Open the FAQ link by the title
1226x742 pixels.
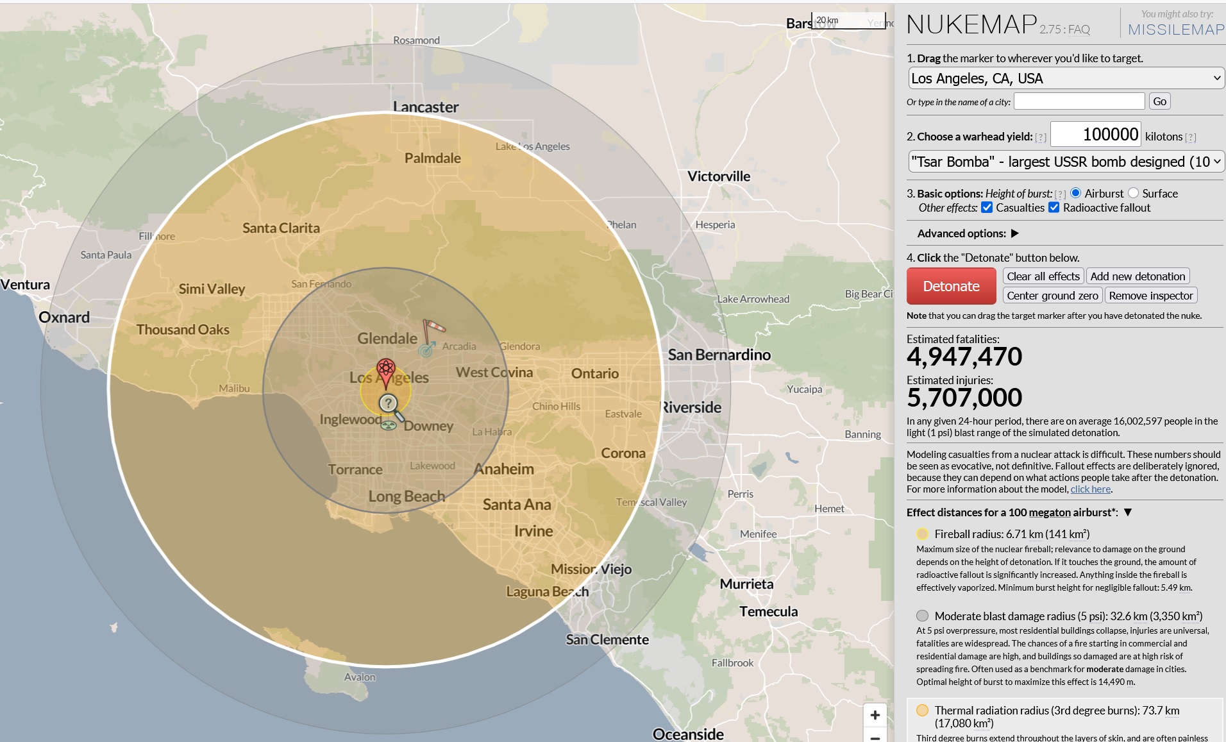(1079, 30)
